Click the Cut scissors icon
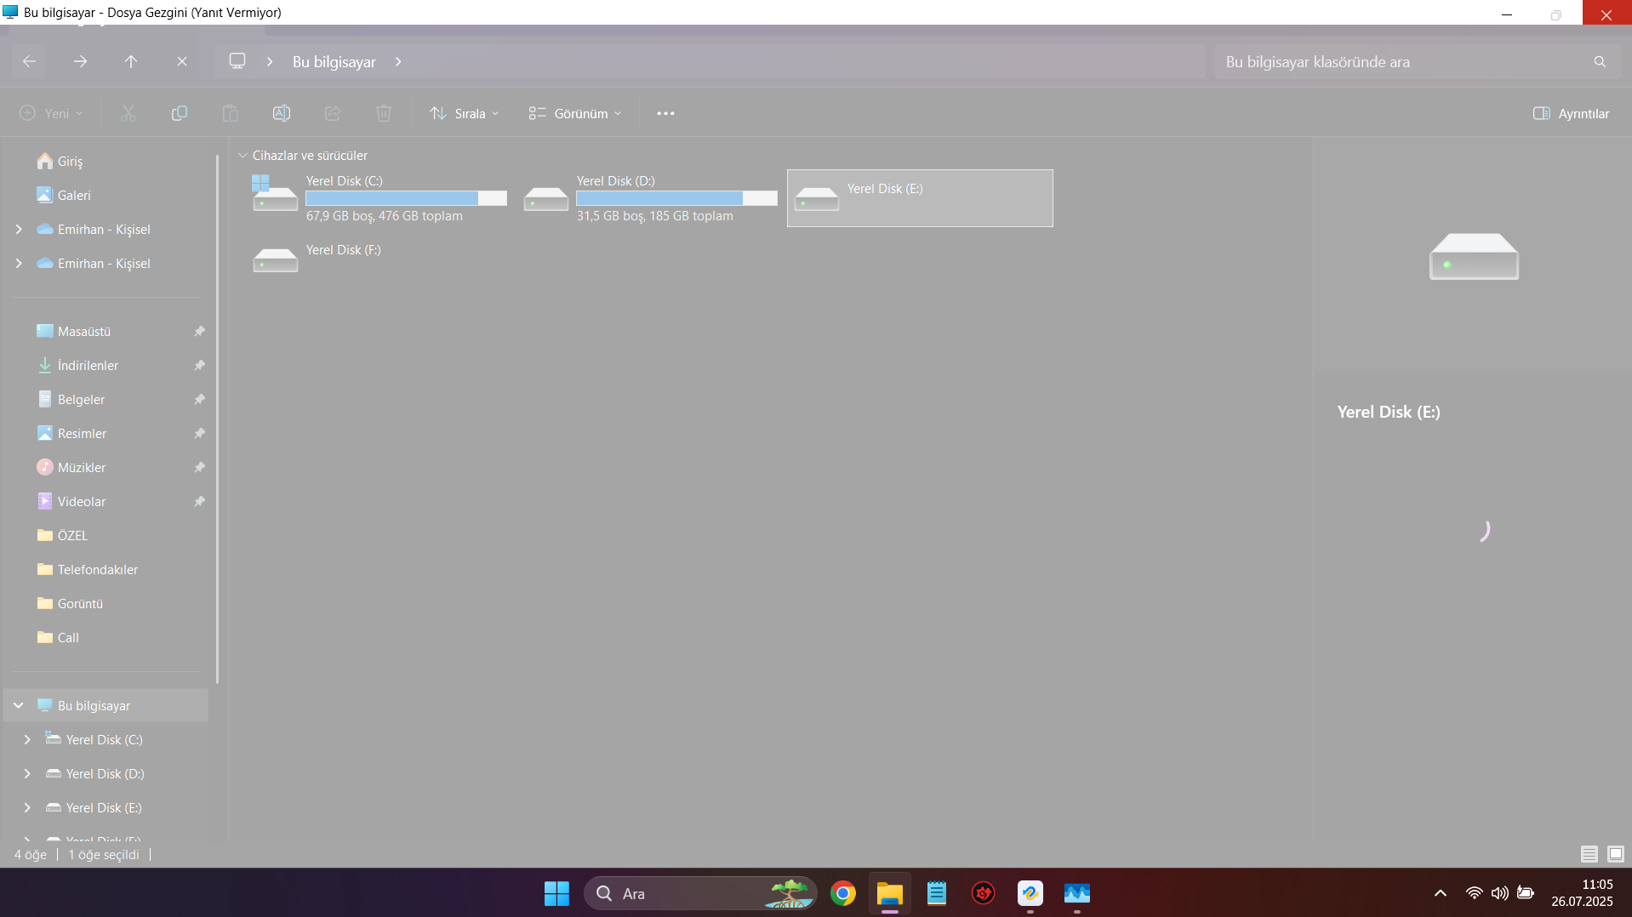 [128, 113]
